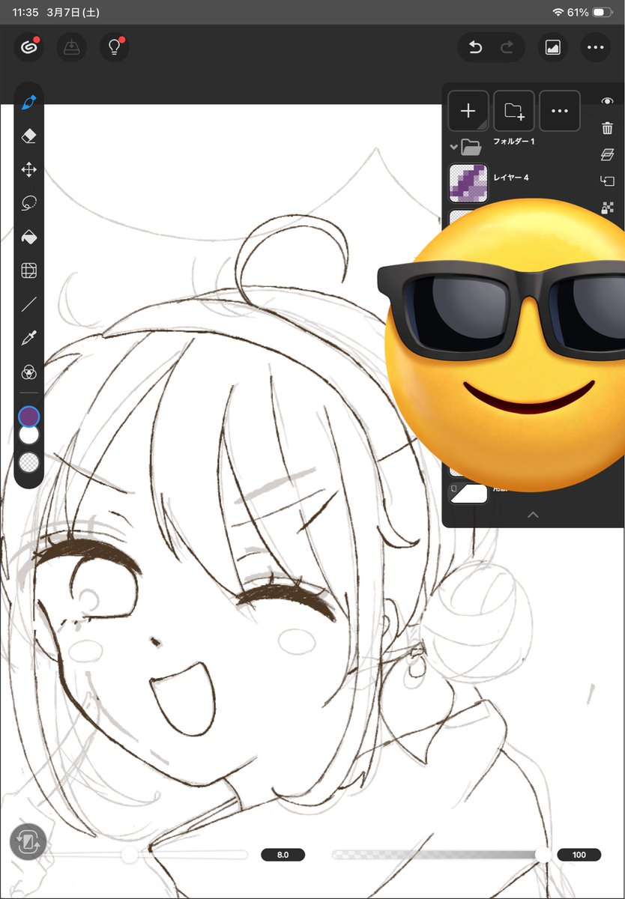
Task: Edit the opacity value 100
Action: pos(579,855)
